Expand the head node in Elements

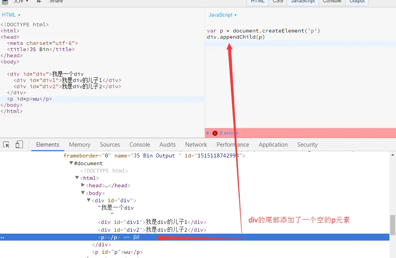[83, 185]
